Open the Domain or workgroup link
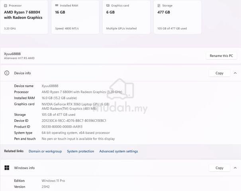Viewport: 241px width, 191px height. click(45, 151)
